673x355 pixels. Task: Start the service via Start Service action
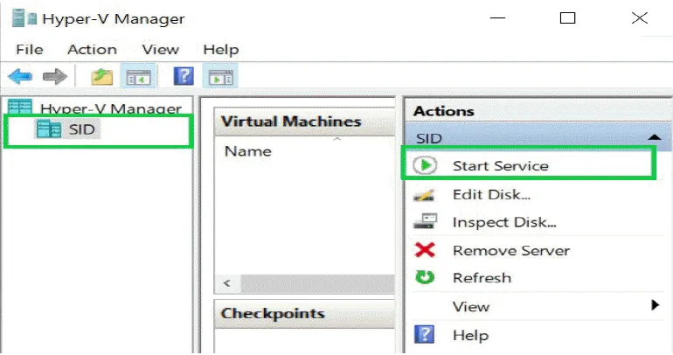pos(501,165)
